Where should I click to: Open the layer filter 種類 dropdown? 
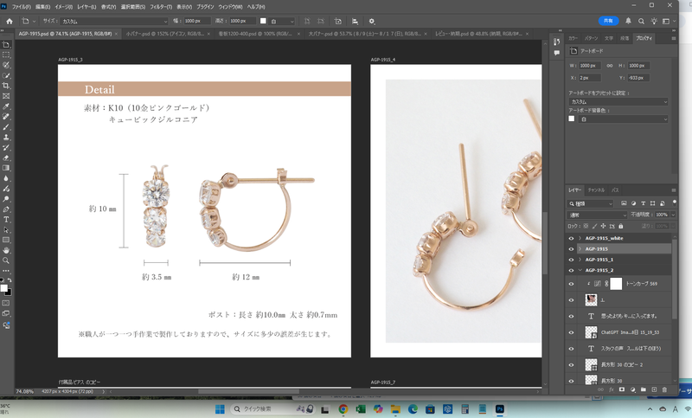tap(590, 203)
